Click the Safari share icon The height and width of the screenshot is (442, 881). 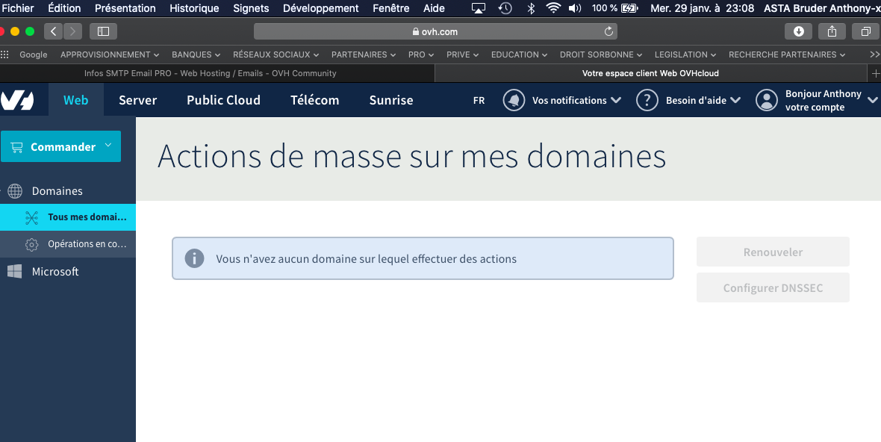pyautogui.click(x=832, y=31)
